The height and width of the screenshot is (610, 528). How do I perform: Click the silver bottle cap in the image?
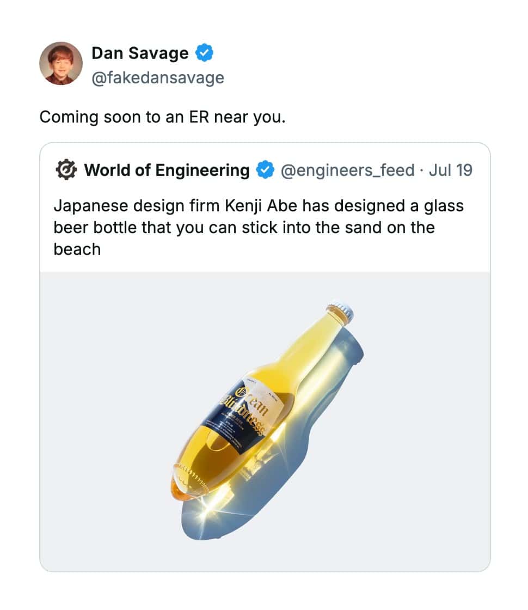coord(341,312)
